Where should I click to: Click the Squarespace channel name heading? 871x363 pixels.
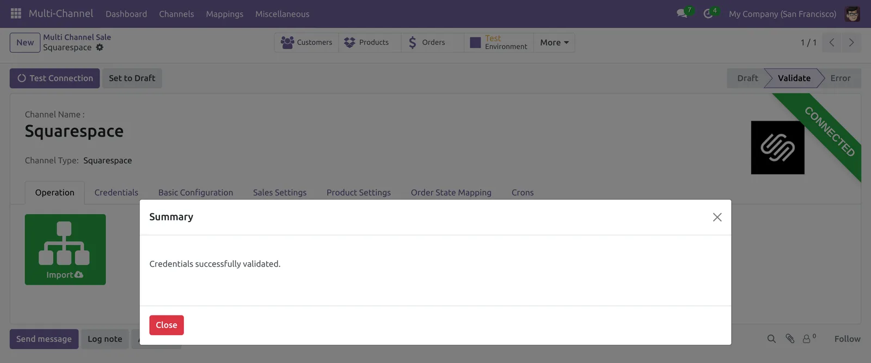point(74,131)
